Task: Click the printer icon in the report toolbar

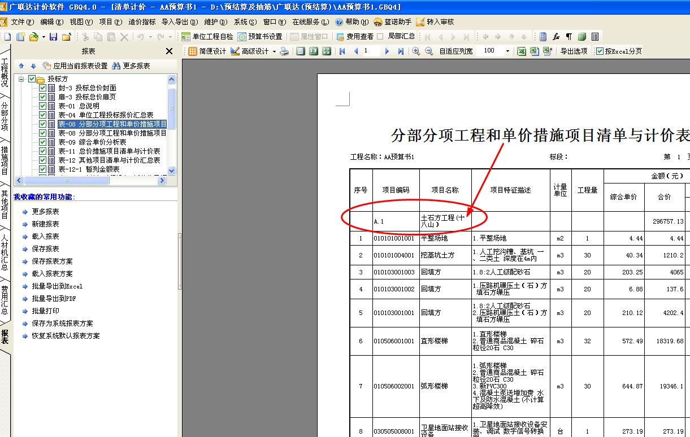Action: [284, 51]
